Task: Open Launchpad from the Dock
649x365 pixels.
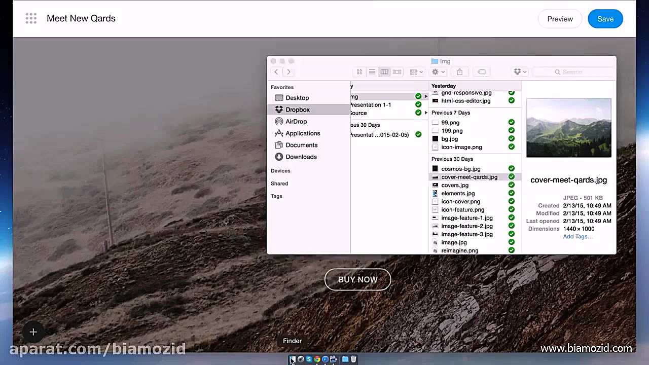Action: (x=301, y=359)
